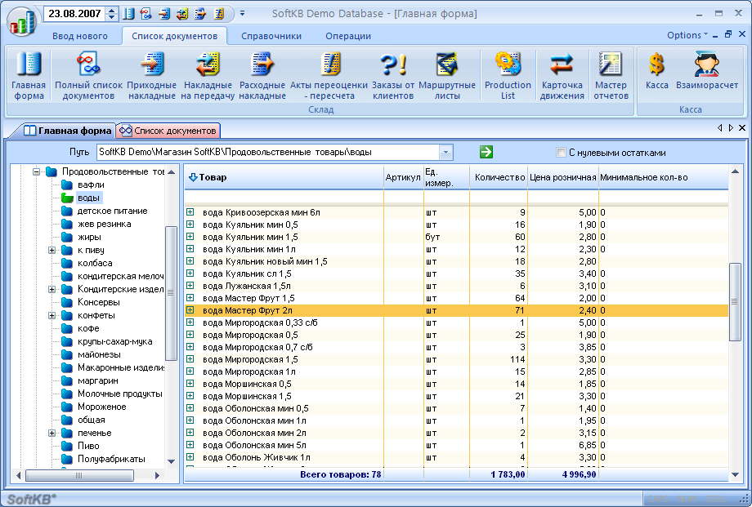The width and height of the screenshot is (752, 507).
Task: Open Накладные на передачу
Action: [208, 76]
